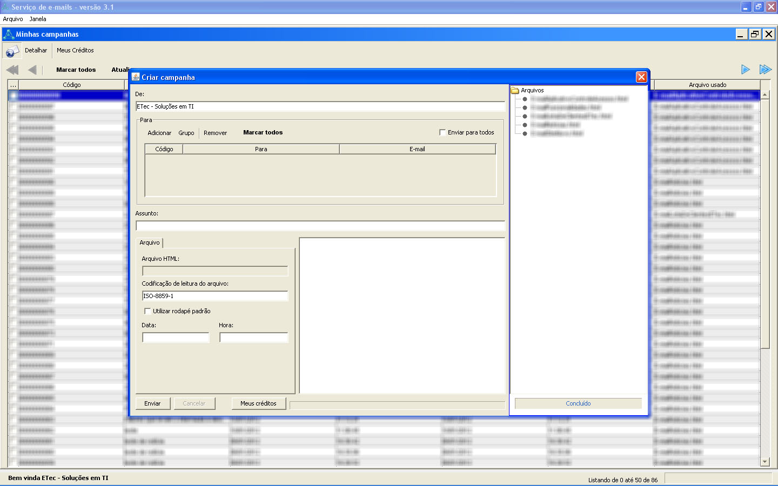The height and width of the screenshot is (486, 778).
Task: Open the Arquivo menu
Action: 13,19
